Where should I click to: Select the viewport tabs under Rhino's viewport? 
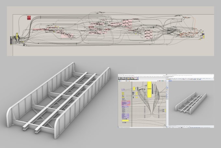tap(172, 126)
